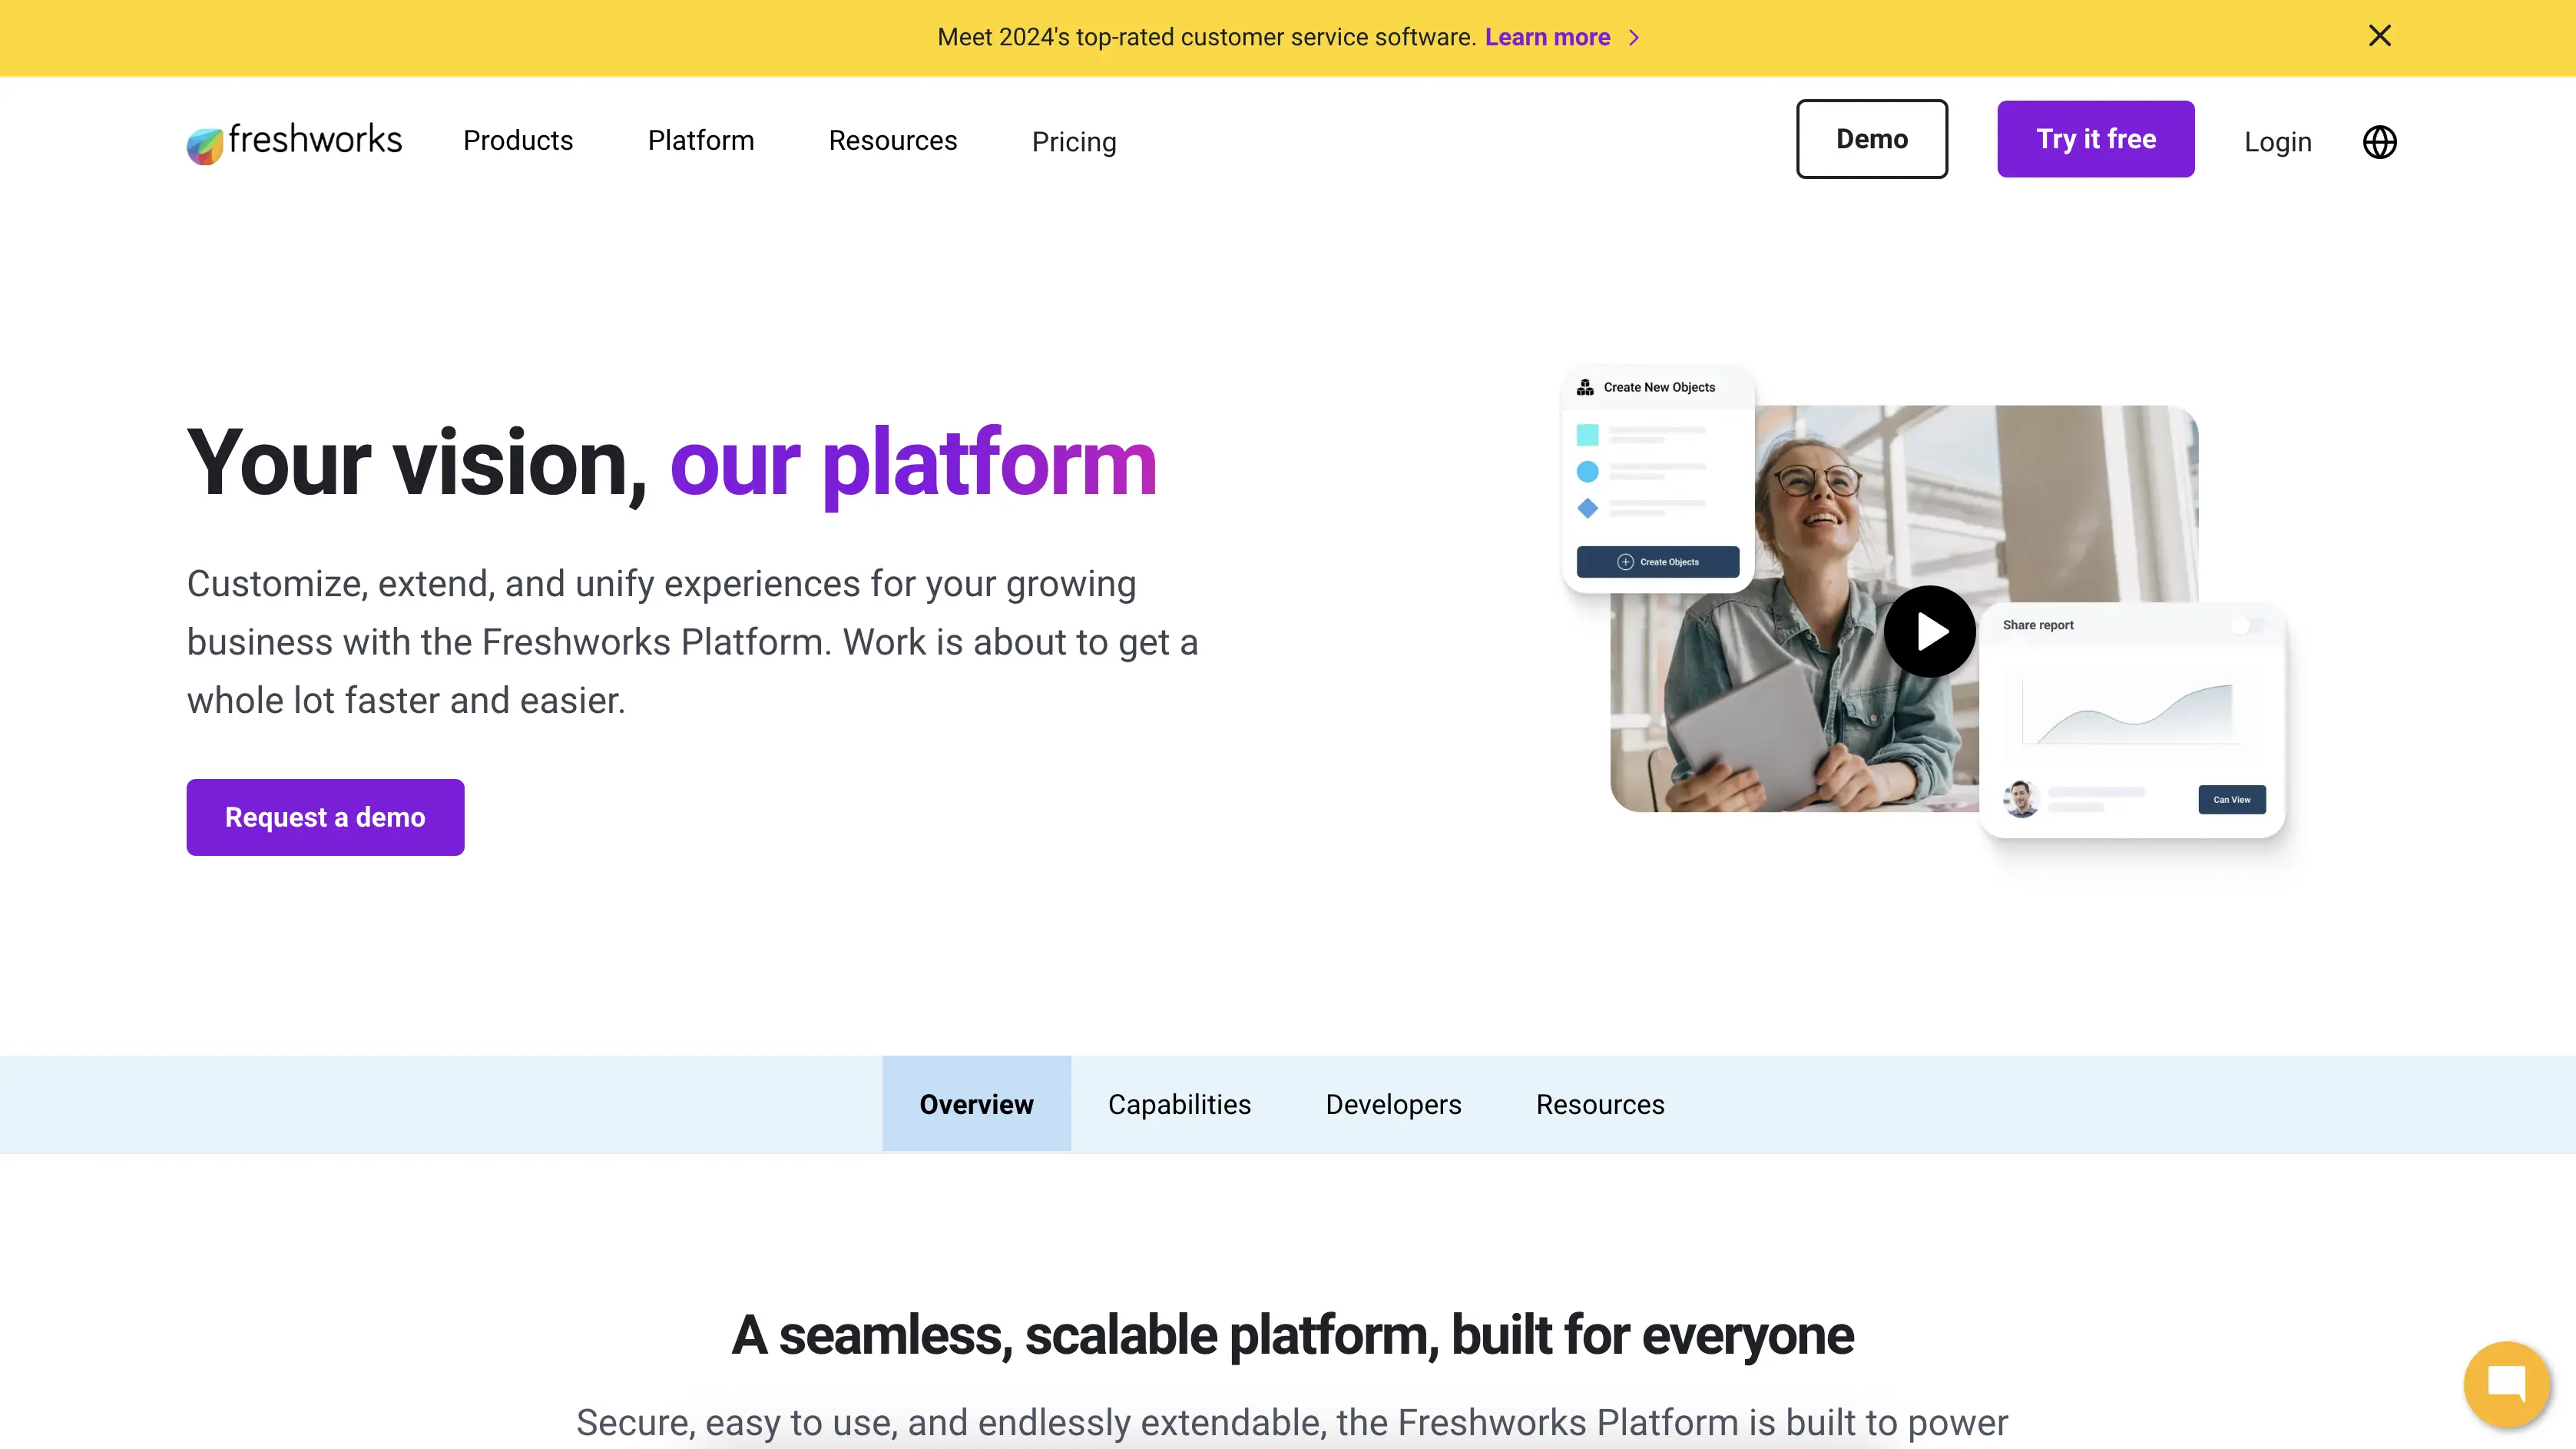Screen dimensions: 2576x1449
Task: Close the yellow announcement banner
Action: coord(2379,36)
